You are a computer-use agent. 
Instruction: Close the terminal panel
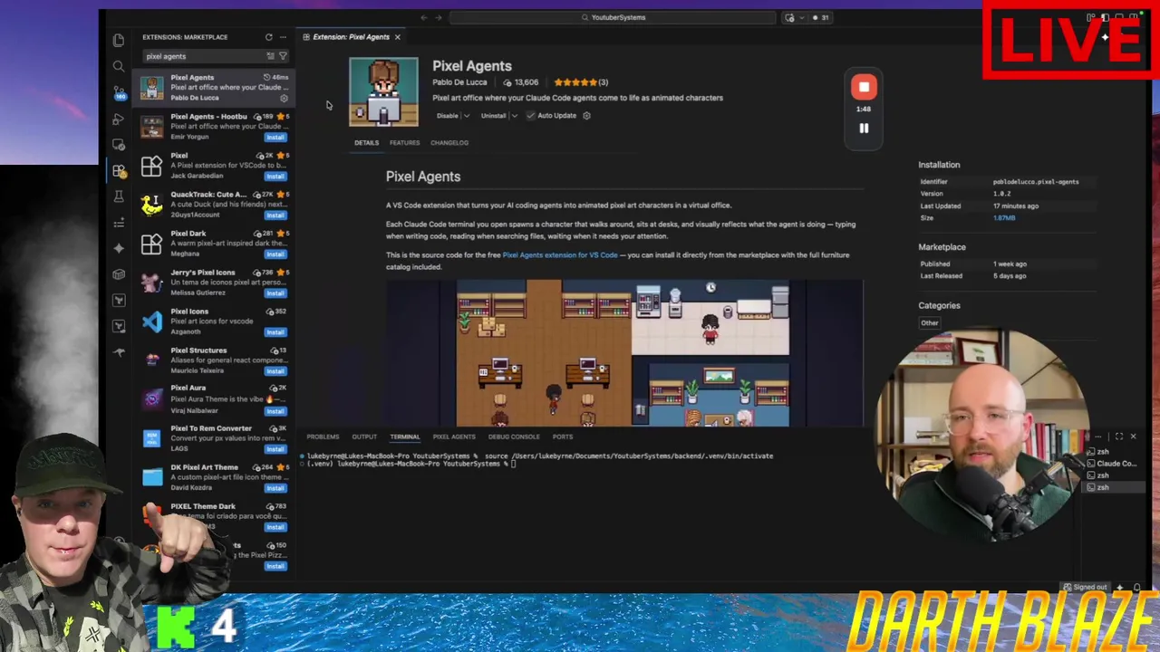click(x=1133, y=436)
